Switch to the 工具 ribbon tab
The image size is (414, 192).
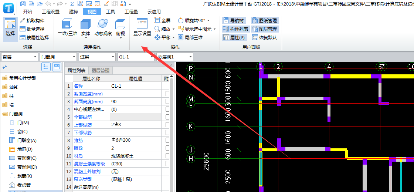111,11
